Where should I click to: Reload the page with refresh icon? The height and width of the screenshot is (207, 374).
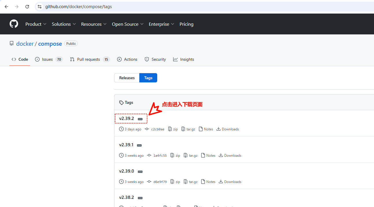tap(27, 7)
